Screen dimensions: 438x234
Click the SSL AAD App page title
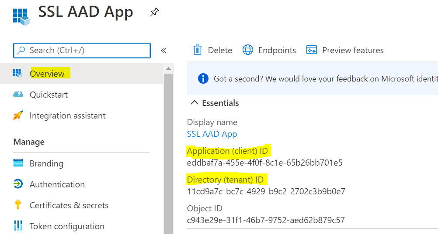coord(86,12)
